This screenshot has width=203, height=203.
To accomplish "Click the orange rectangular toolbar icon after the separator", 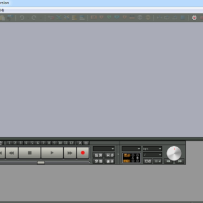I will (94, 17).
